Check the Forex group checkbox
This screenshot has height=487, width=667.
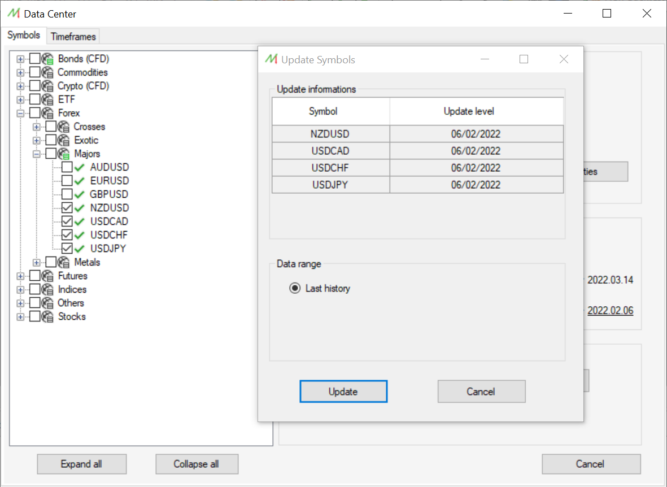coord(35,113)
